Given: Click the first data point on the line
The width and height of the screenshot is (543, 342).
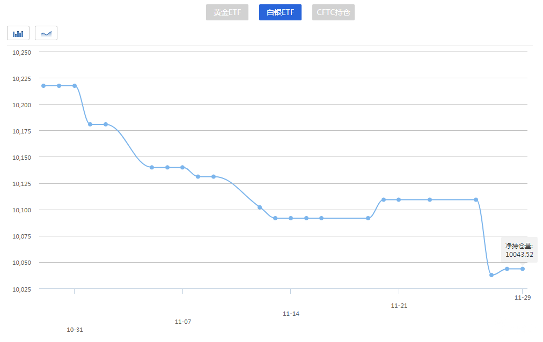Looking at the screenshot, I should pos(43,86).
